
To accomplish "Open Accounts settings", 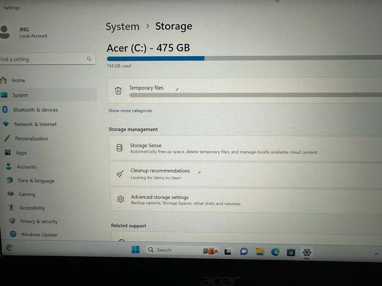I will coord(27,167).
